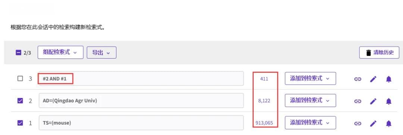The image size is (403, 135).
Task: Create alert bell for Qingdao Agr Univ search
Action: [x=388, y=101]
